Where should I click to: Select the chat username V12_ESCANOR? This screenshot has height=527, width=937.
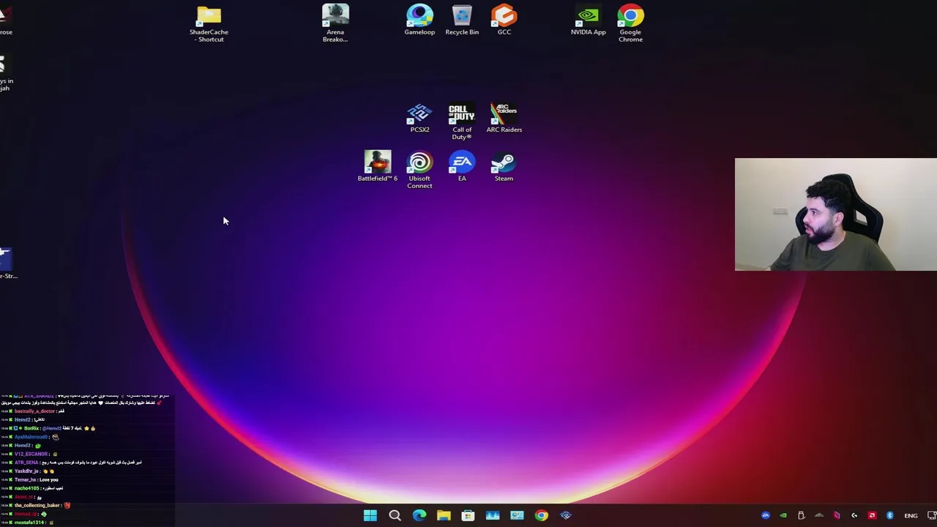coord(31,454)
